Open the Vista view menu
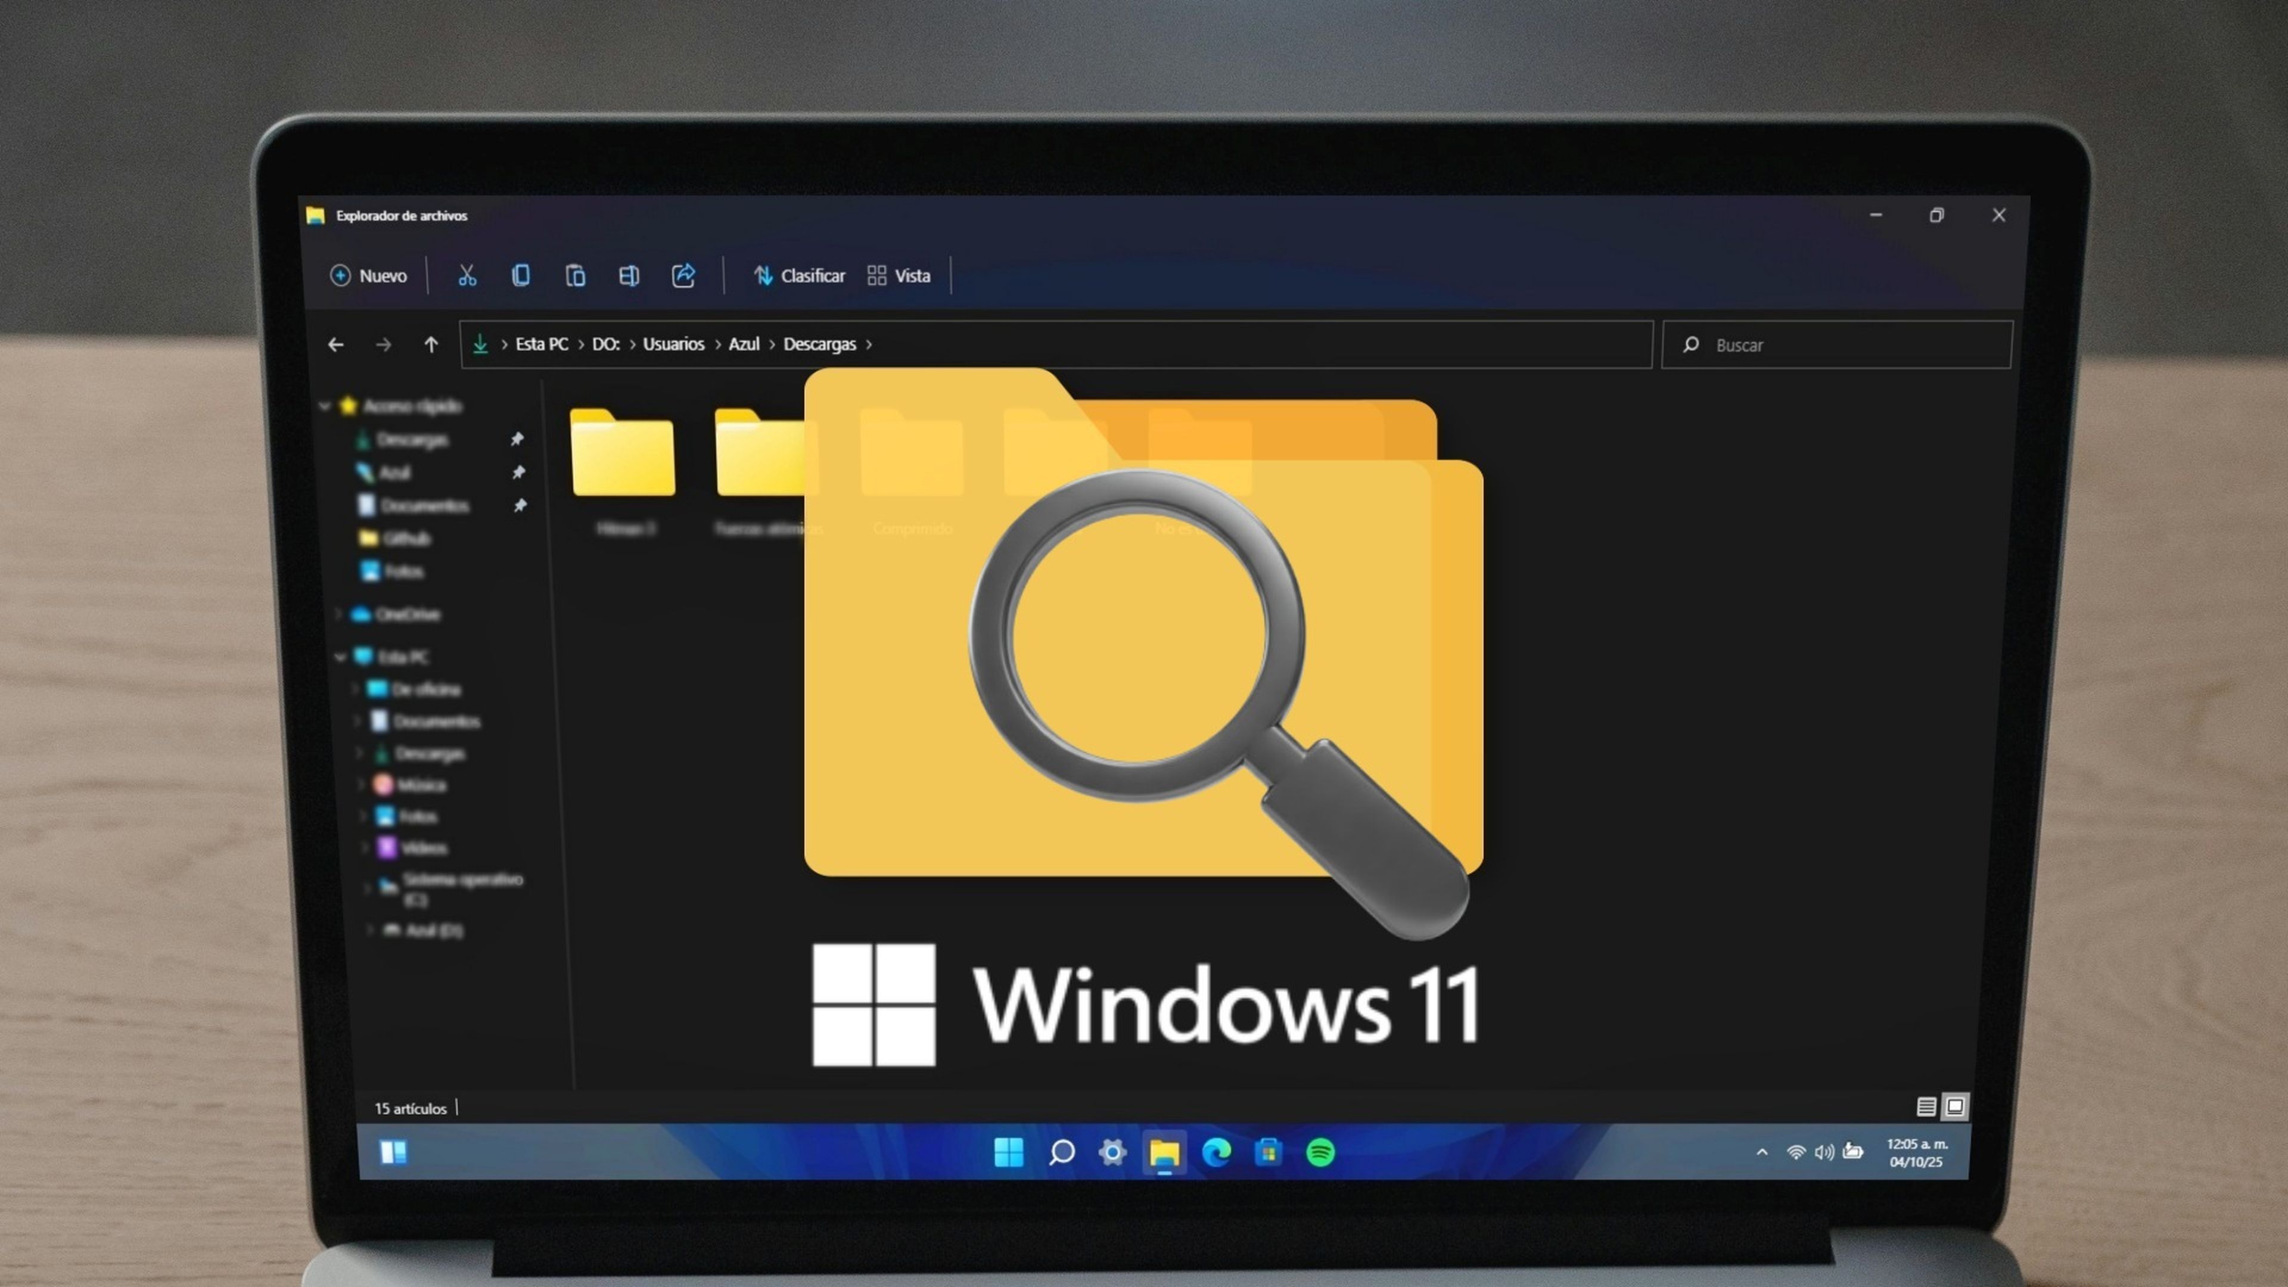 pyautogui.click(x=899, y=275)
